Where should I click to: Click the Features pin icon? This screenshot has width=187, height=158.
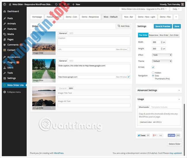point(5,29)
